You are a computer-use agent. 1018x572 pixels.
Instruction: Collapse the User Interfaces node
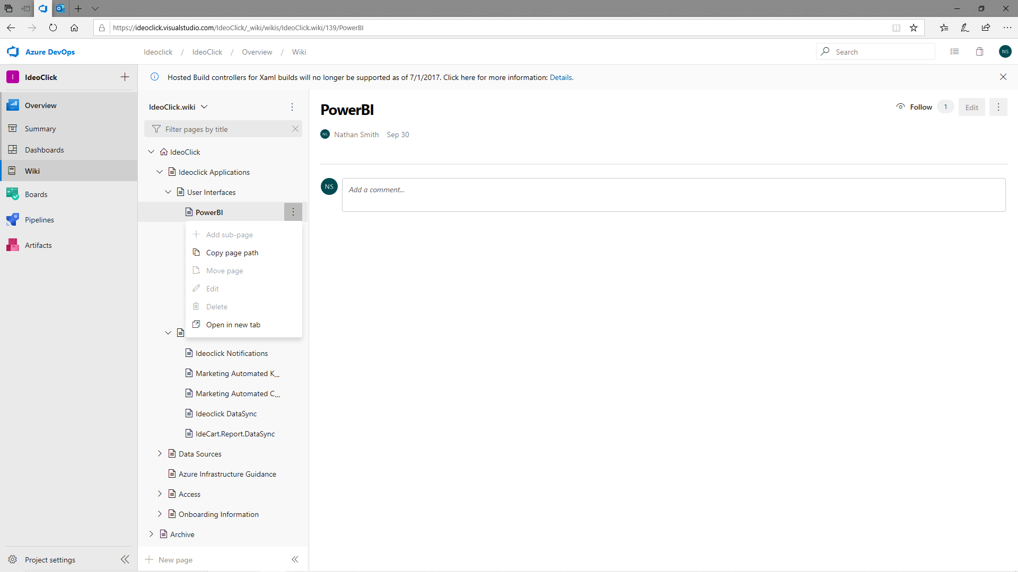[x=168, y=192]
